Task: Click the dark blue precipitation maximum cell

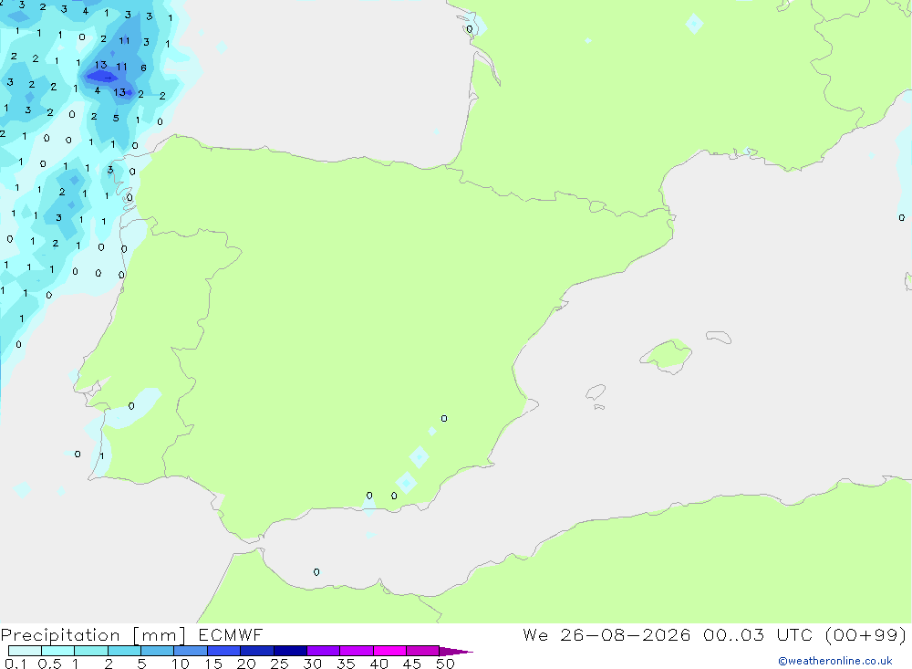Action: pos(102,77)
